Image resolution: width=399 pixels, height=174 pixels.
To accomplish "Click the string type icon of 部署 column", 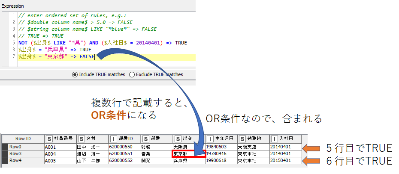I will (x=145, y=139).
